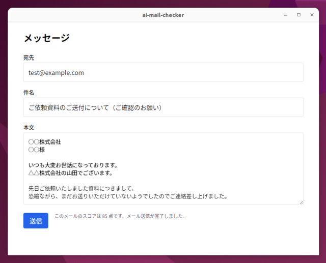Click into the 件名 subject field
The image size is (326, 263).
163,107
